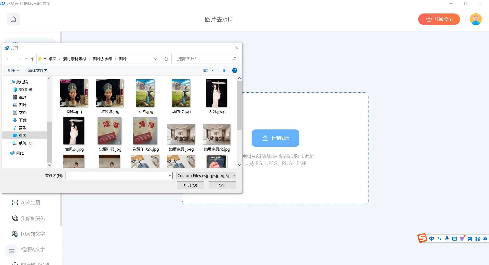Select 3D 对象 in the navigation tree
The image size is (489, 265).
pyautogui.click(x=23, y=90)
